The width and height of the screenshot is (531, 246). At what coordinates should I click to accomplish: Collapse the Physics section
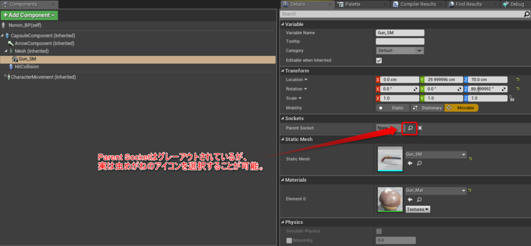tap(283, 222)
